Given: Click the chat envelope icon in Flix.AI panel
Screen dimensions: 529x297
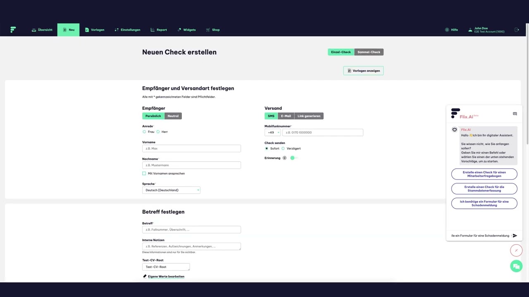Looking at the screenshot, I should [515, 113].
